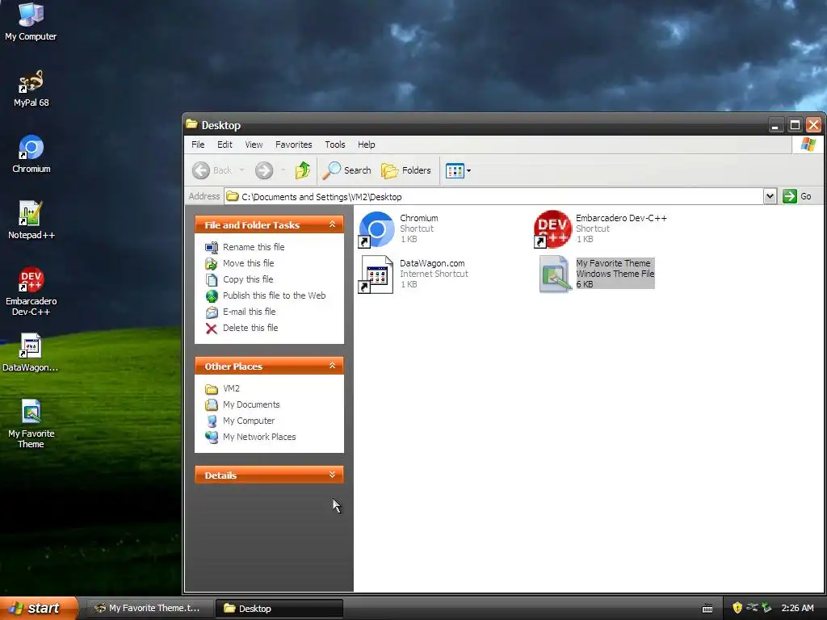This screenshot has height=620, width=827.
Task: Expand the Details panel
Action: 332,475
